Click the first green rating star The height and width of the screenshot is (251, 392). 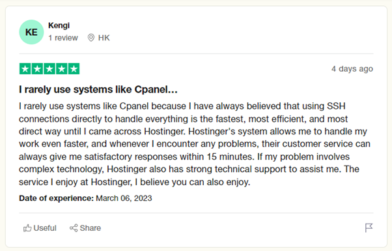[x=25, y=69]
